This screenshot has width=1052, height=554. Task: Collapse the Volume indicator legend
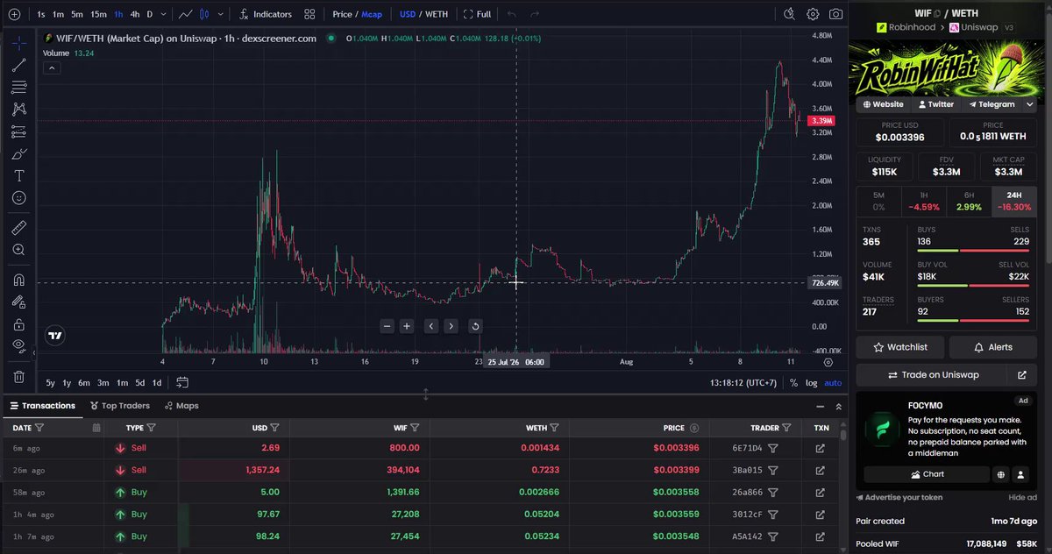(x=51, y=67)
